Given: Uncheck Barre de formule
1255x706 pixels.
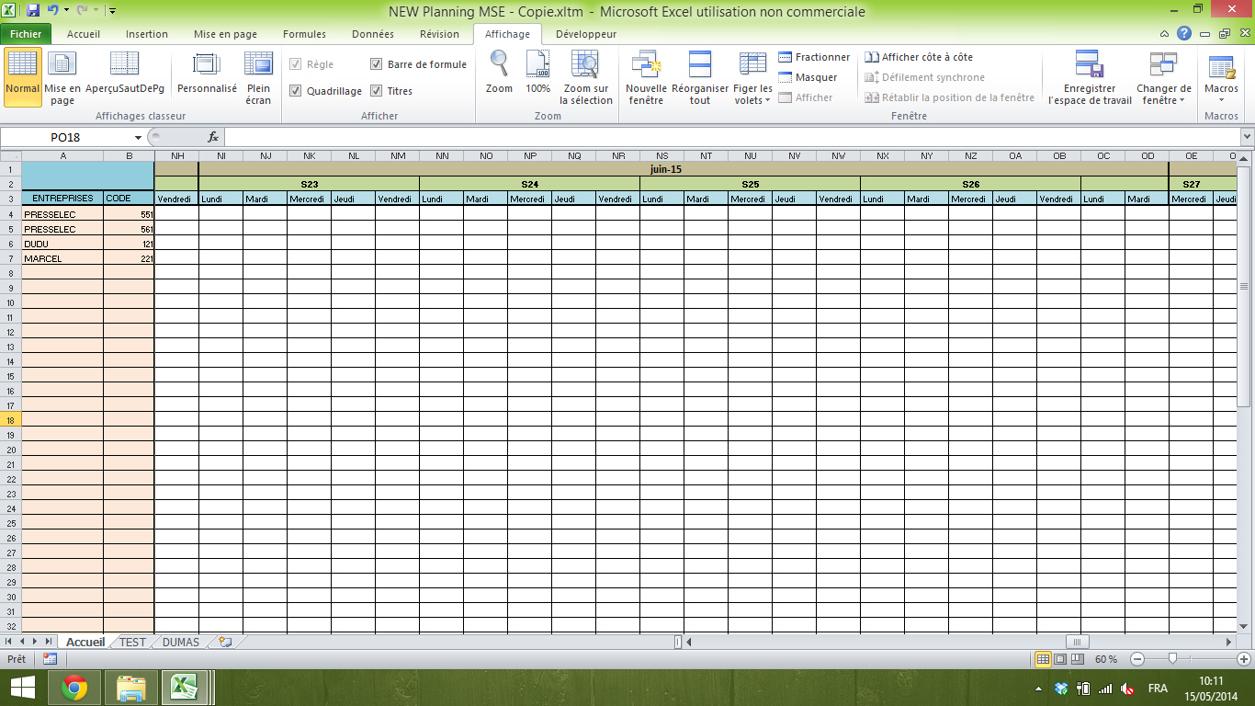Looking at the screenshot, I should (377, 64).
